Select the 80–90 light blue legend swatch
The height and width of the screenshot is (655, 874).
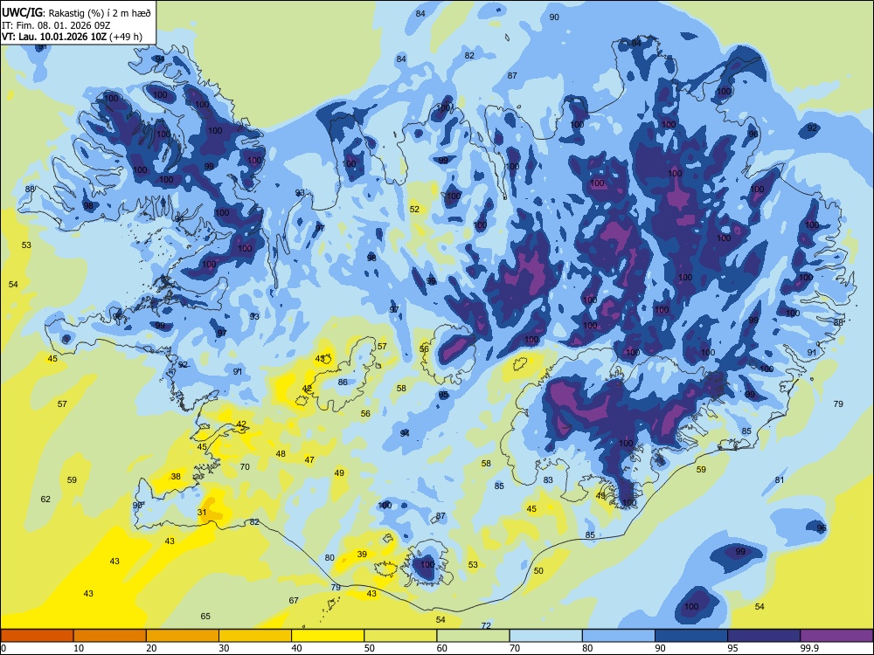619,636
